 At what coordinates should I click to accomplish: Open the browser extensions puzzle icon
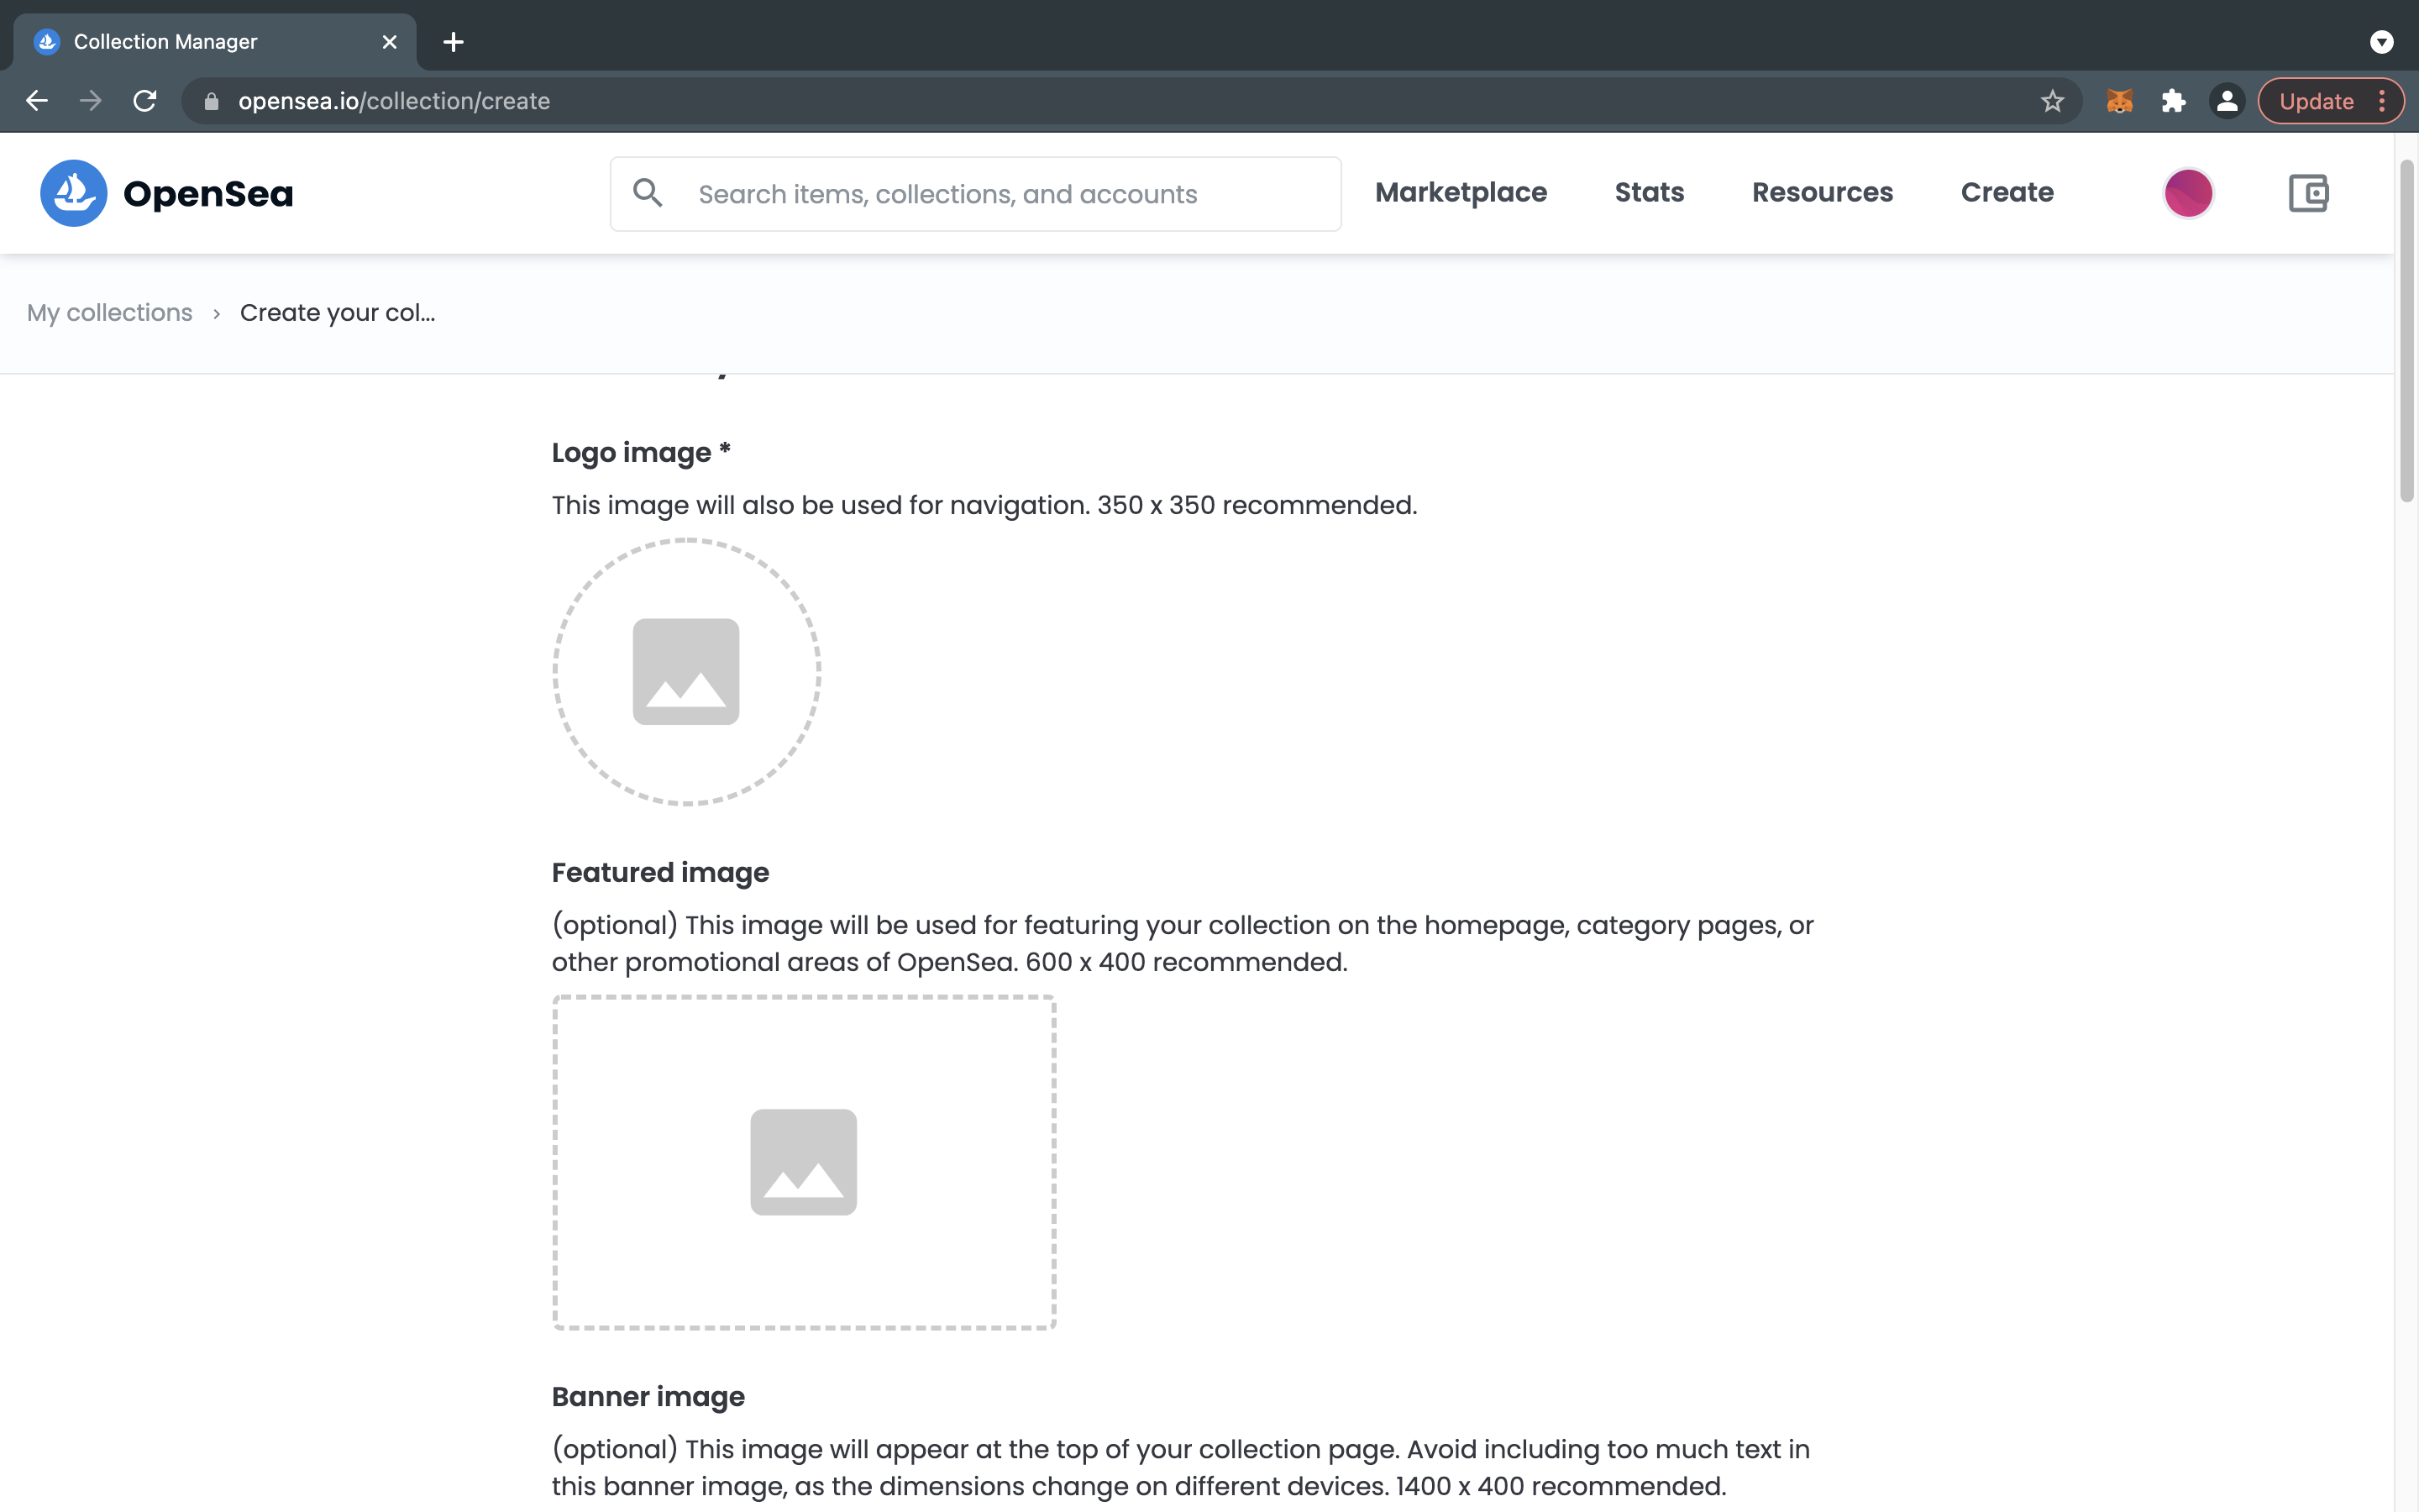2173,101
